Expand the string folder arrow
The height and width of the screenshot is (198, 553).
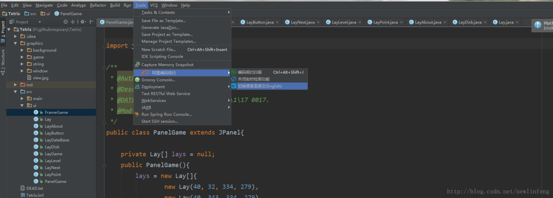(22, 64)
